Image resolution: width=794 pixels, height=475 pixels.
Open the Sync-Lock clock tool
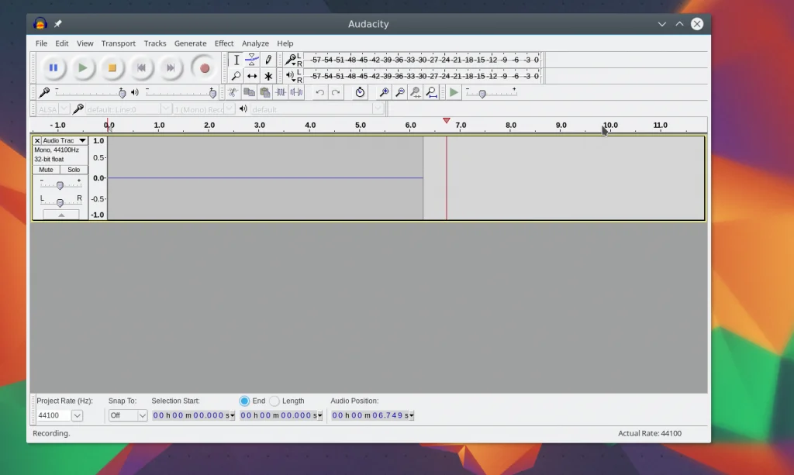(x=360, y=92)
